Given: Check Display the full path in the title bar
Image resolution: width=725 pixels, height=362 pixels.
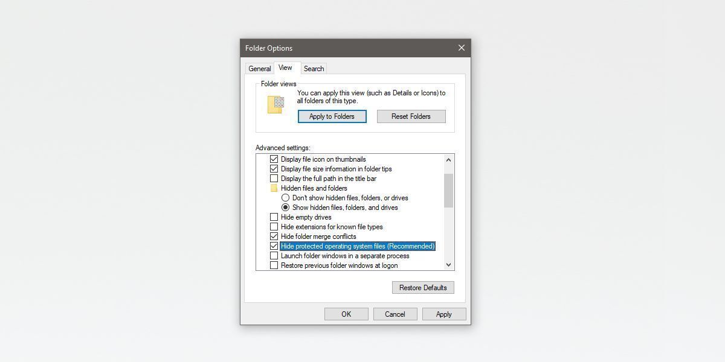Looking at the screenshot, I should tap(274, 179).
